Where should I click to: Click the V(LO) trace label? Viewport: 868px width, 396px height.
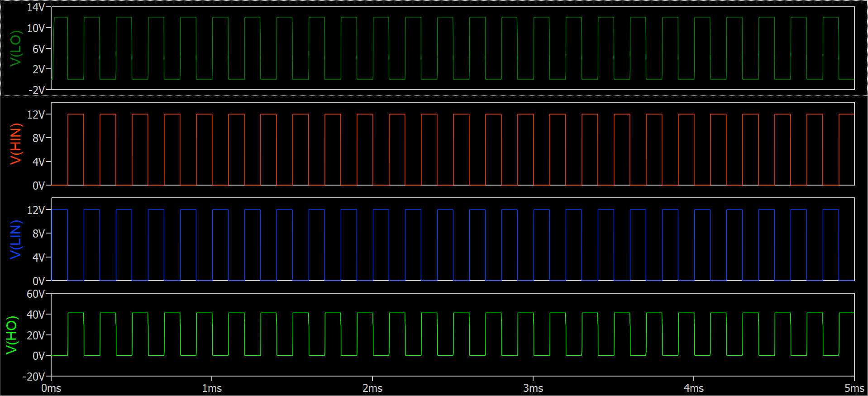[x=15, y=48]
